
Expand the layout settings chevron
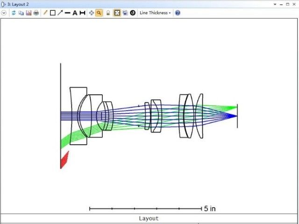4,13
